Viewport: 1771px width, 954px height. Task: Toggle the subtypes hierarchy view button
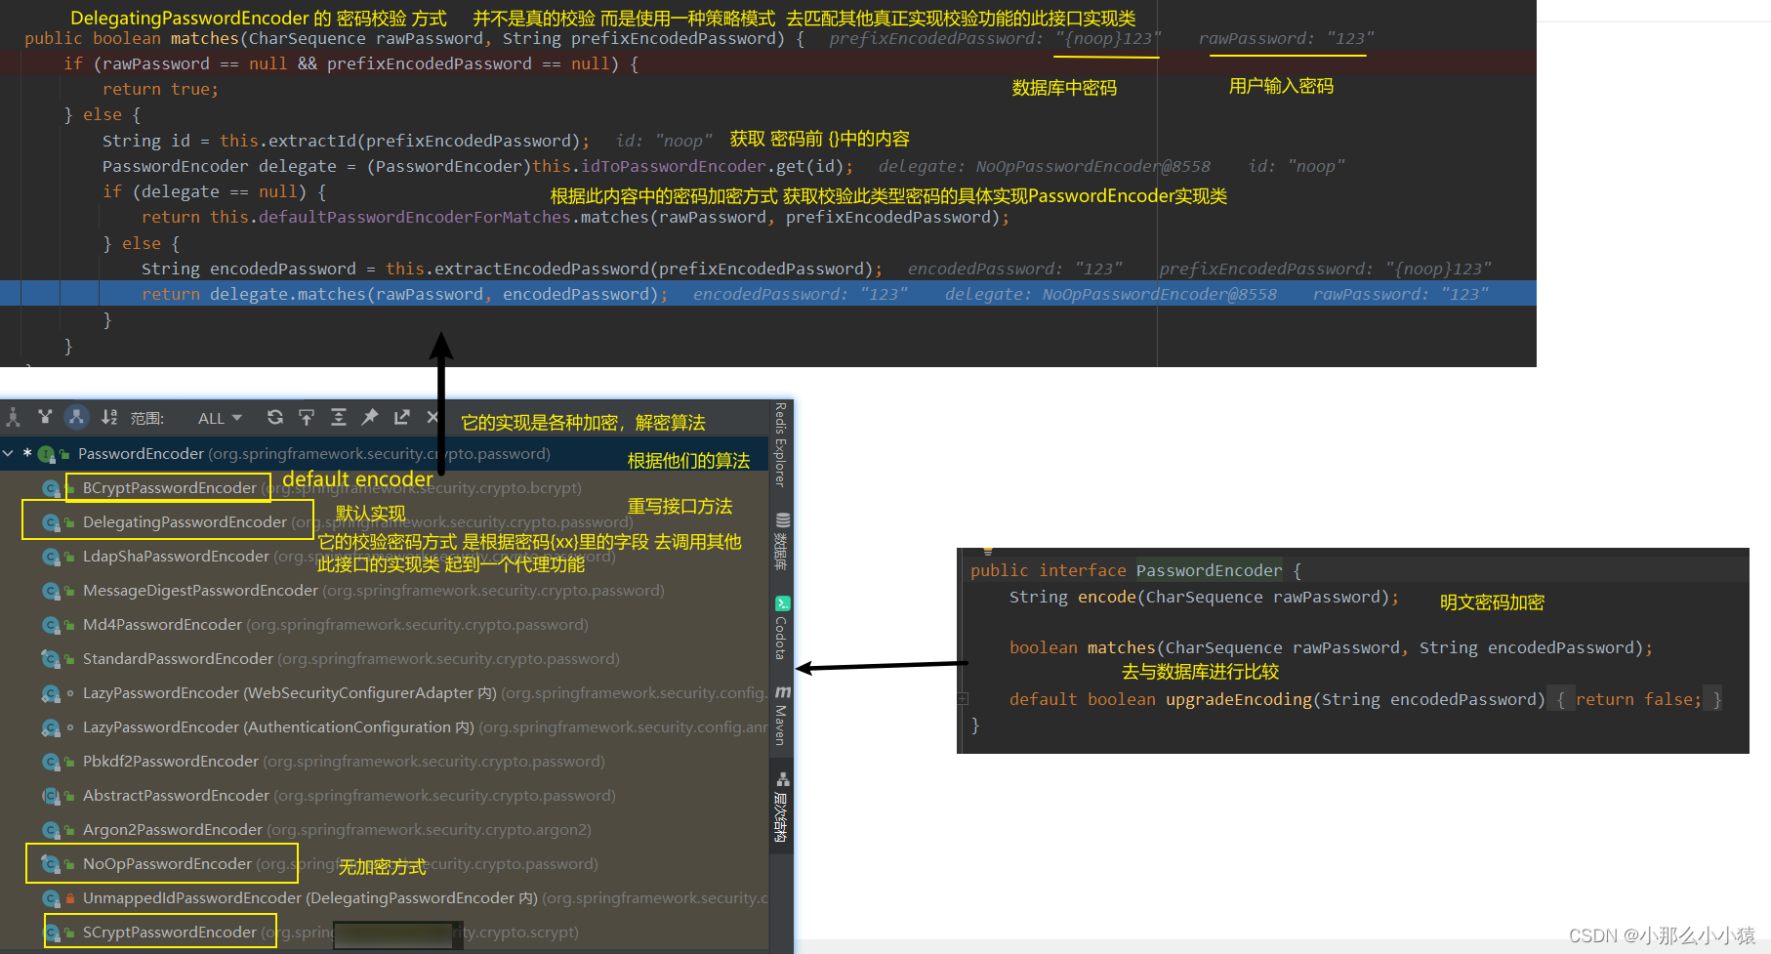[x=76, y=418]
